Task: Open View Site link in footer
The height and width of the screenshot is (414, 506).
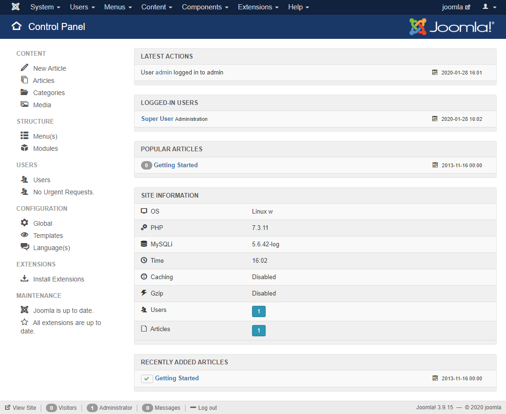Action: 24,408
